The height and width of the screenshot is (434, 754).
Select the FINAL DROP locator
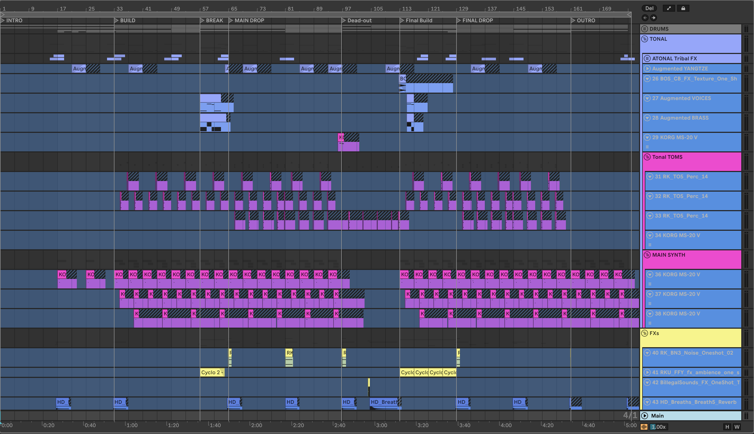click(x=477, y=21)
